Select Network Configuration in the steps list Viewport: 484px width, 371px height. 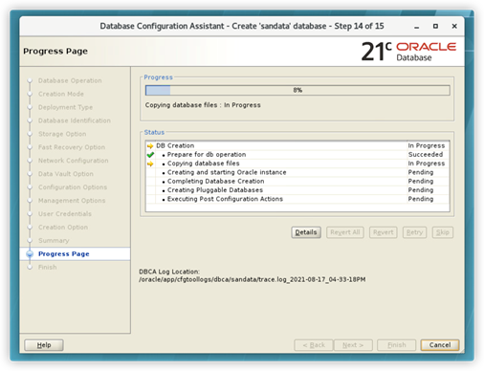74,161
